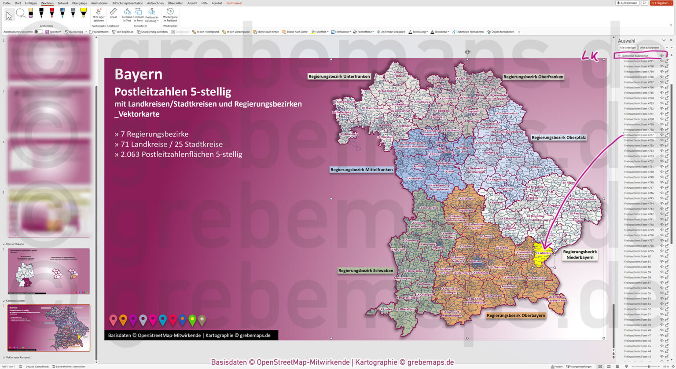
Task: Select Freihand in Text conversion tool
Action: (x=127, y=15)
